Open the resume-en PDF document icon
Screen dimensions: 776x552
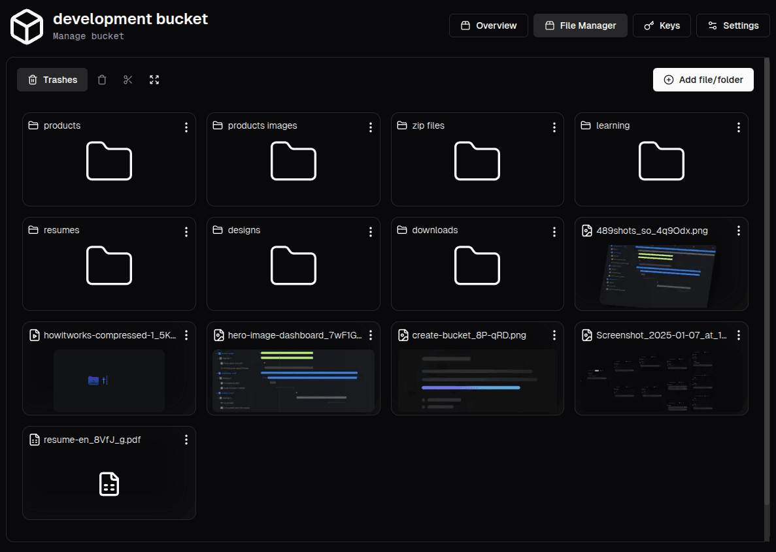click(x=109, y=484)
